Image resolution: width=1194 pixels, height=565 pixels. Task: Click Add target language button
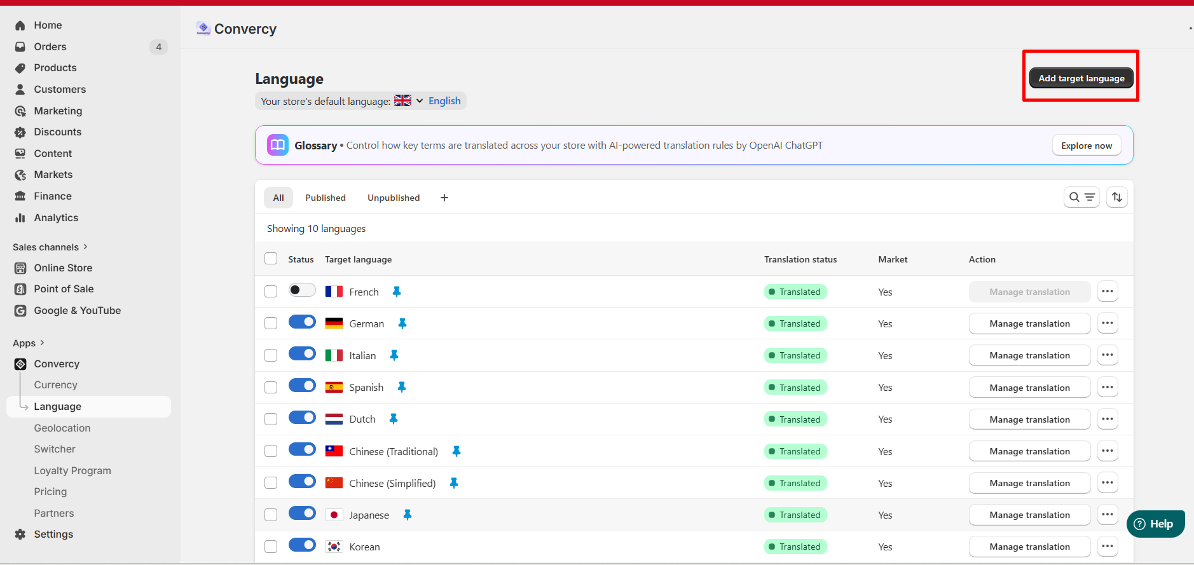point(1081,78)
